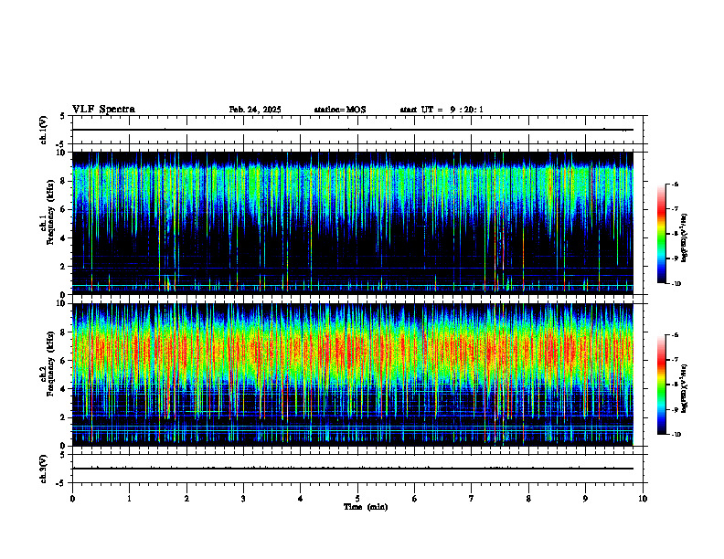Click the ch.2 frequency axis "2" tick label

(63, 417)
